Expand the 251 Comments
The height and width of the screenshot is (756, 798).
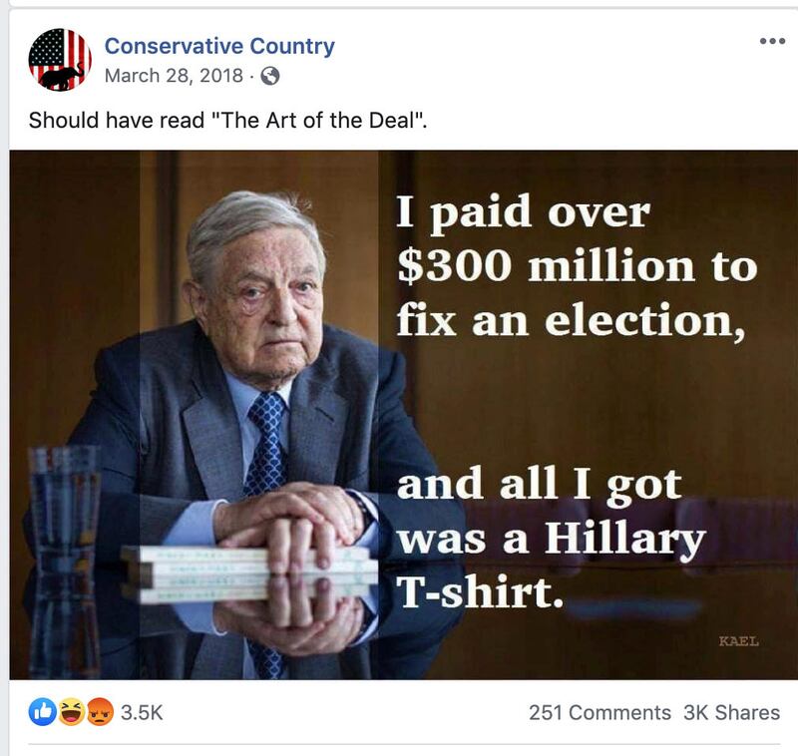point(599,712)
